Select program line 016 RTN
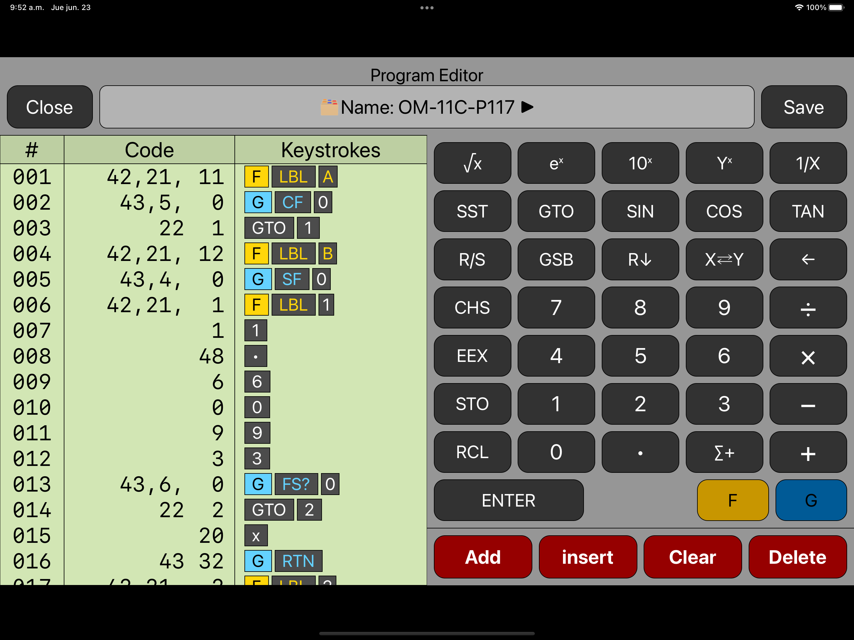854x640 pixels. click(213, 561)
